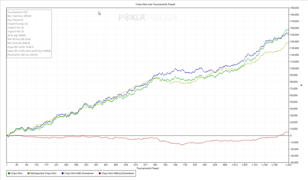Click the 'All-In Adj: 138,641' stat line
308x180 pixels.
tap(17, 36)
